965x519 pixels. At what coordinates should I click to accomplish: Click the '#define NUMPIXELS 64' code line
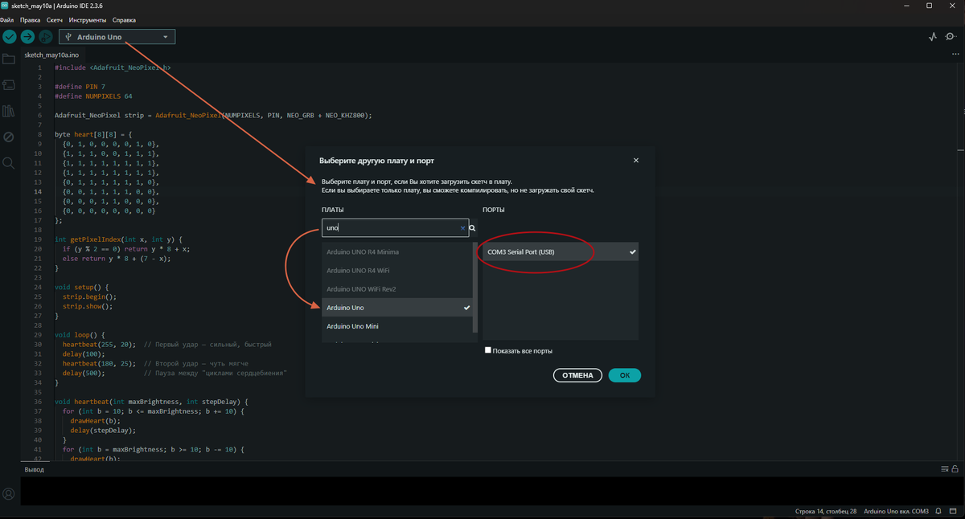click(93, 96)
